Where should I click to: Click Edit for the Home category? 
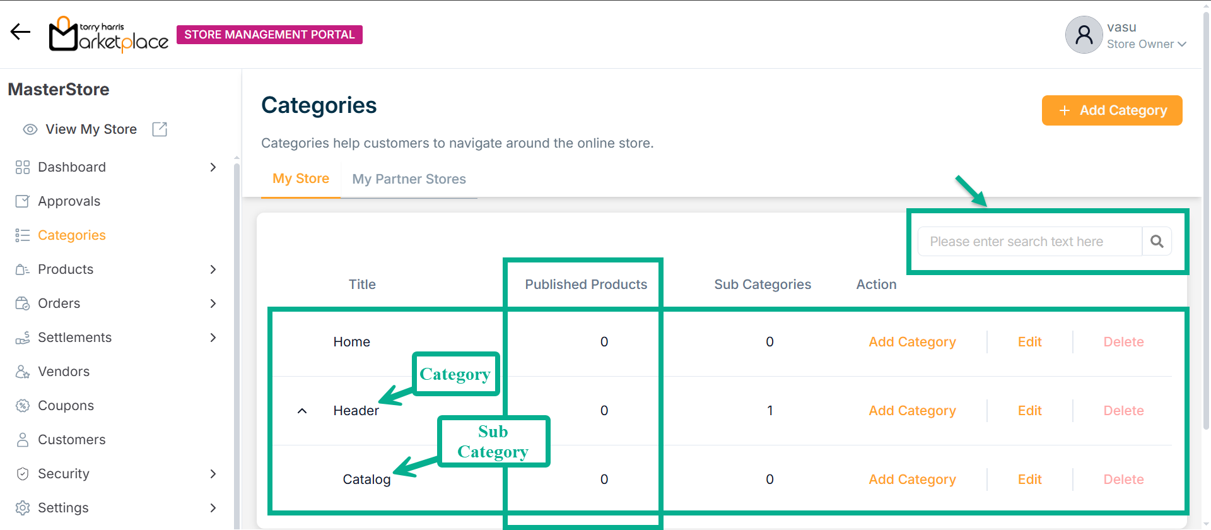tap(1029, 342)
